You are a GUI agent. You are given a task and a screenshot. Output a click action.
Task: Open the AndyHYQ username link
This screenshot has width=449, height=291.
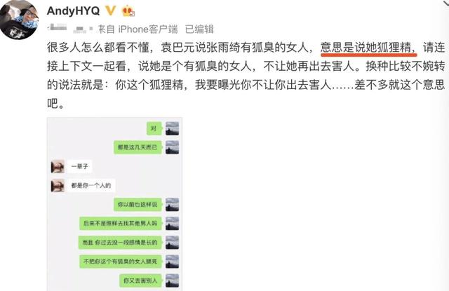pos(73,11)
